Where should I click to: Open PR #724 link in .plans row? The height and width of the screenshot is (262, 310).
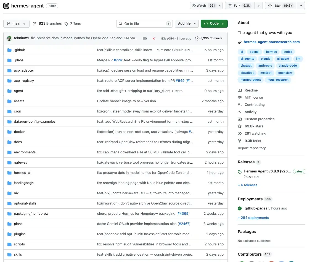tap(118, 60)
